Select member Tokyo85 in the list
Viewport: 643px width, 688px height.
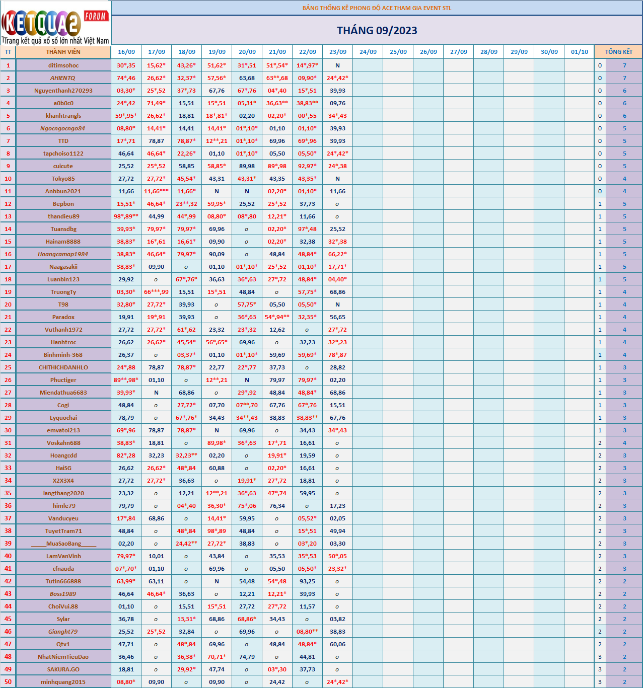tap(63, 179)
